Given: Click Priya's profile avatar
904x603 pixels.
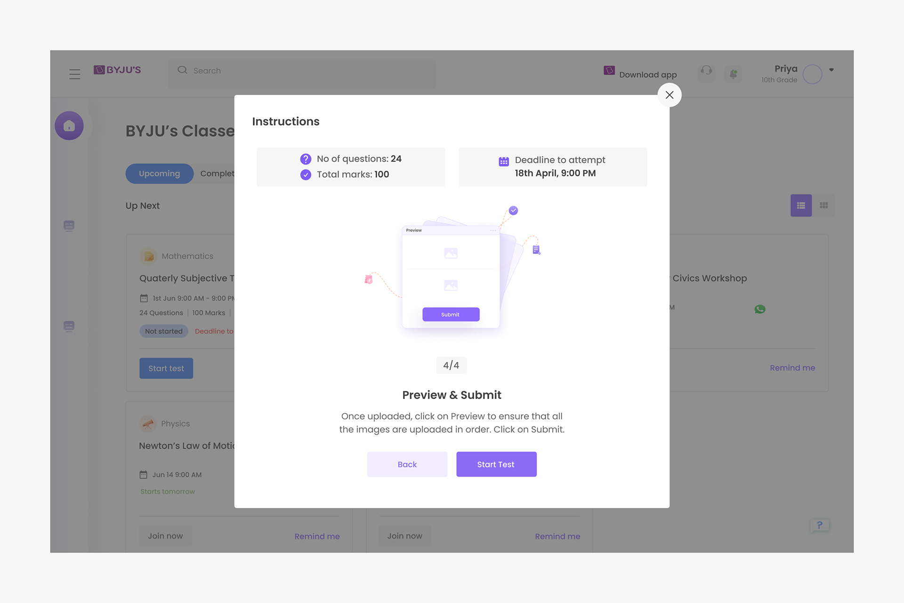Looking at the screenshot, I should [812, 74].
